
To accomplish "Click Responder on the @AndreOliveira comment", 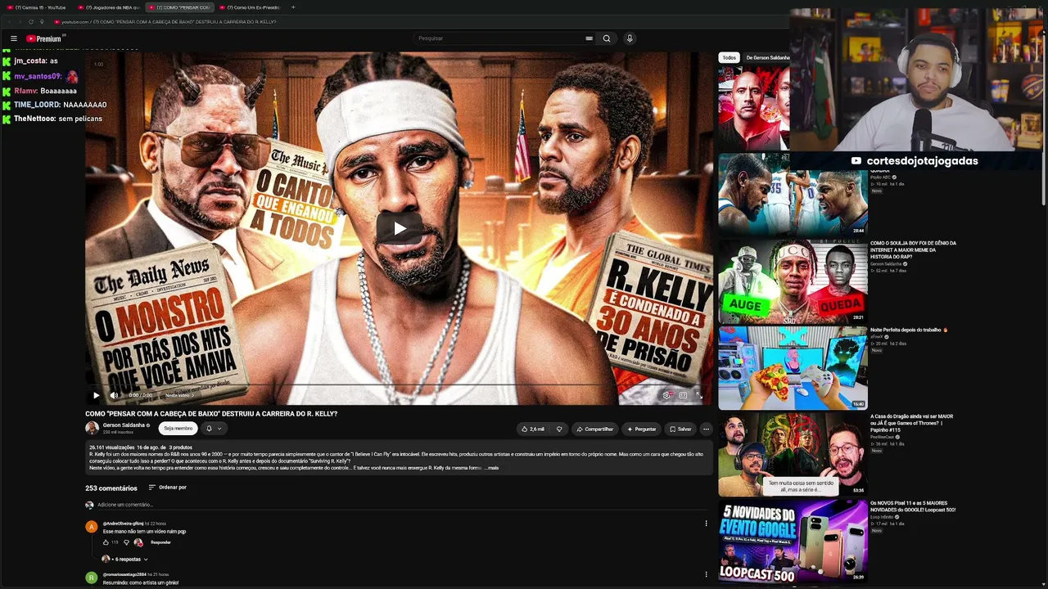I will [x=160, y=542].
